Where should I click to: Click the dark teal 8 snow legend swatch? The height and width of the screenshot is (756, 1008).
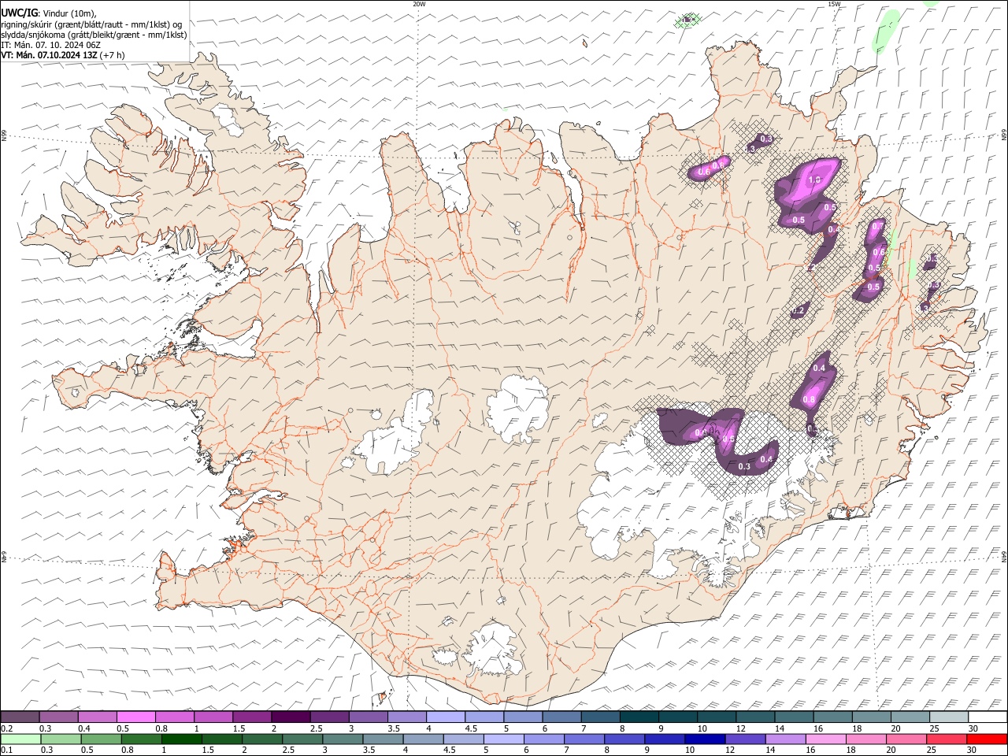639,717
